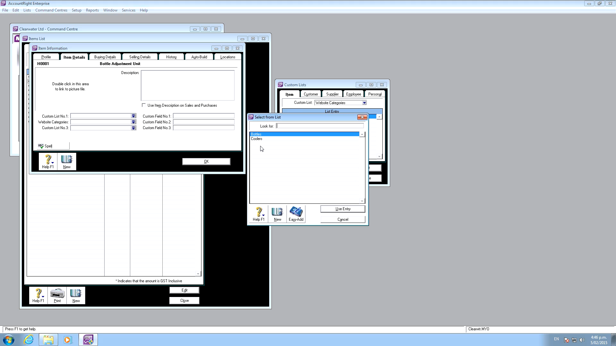Screen dimensions: 616x346
Task: Click Easy-Add icon in Select from List
Action: point(296,214)
